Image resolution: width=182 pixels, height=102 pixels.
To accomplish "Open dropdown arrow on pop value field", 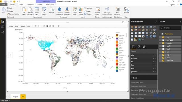I will click(x=154, y=69).
